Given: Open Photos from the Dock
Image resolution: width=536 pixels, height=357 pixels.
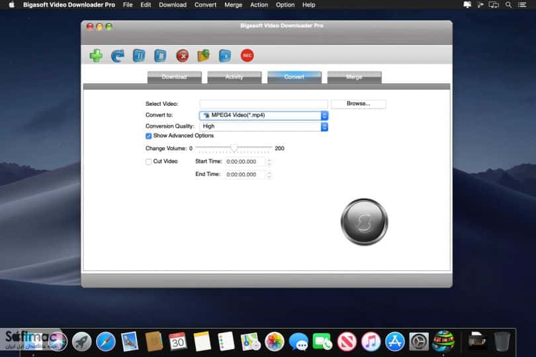Looking at the screenshot, I should 274,341.
